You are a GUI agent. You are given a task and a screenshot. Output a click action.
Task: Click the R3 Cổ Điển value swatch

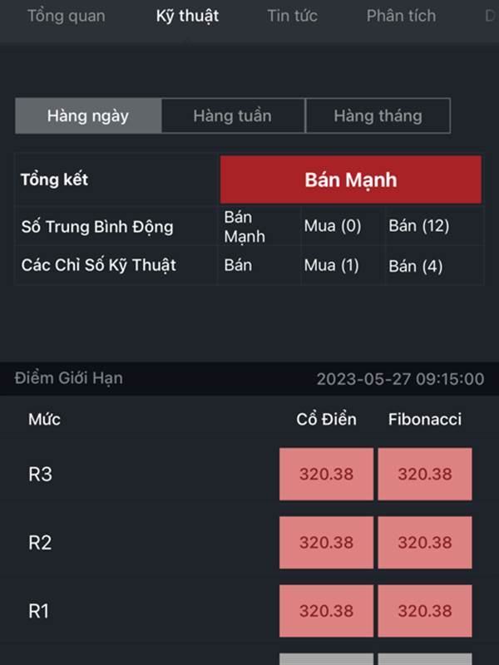[326, 474]
